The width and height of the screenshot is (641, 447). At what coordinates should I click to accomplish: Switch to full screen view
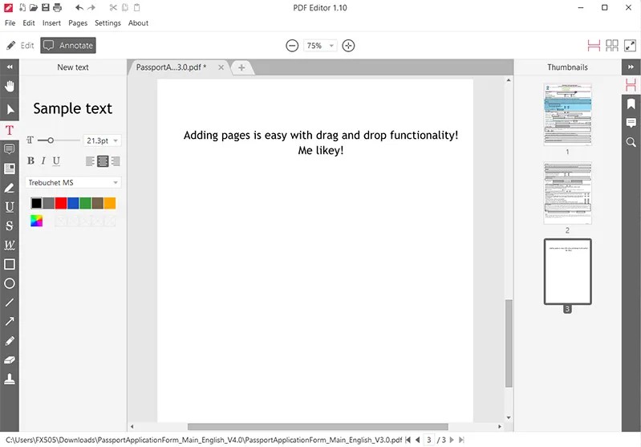630,46
